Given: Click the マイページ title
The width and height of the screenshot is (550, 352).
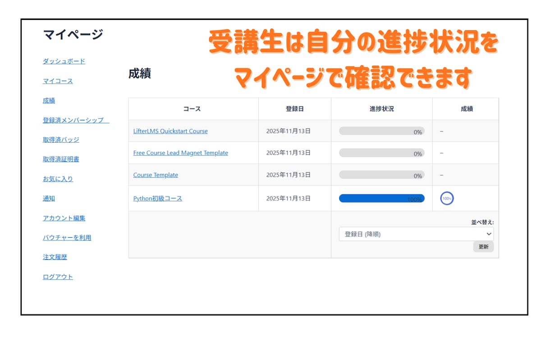Looking at the screenshot, I should coord(73,34).
